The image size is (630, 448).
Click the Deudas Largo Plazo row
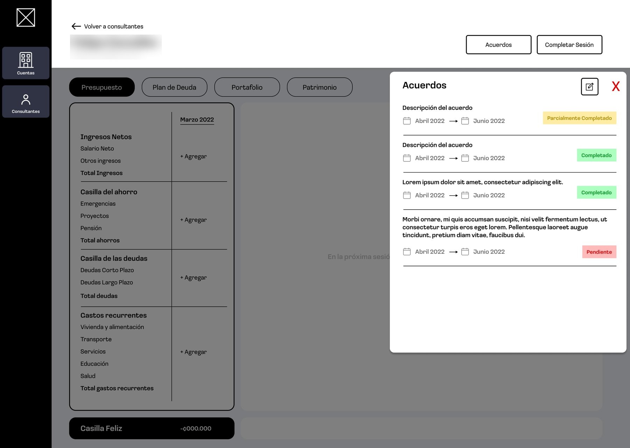[107, 282]
